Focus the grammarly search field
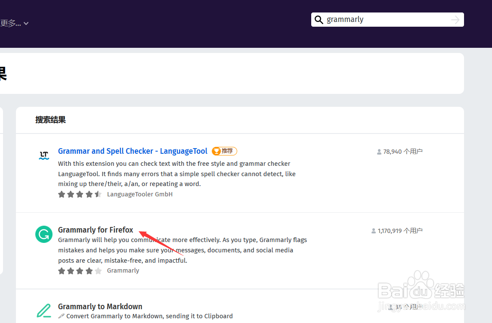Screen dimensions: 492x323 387,19
